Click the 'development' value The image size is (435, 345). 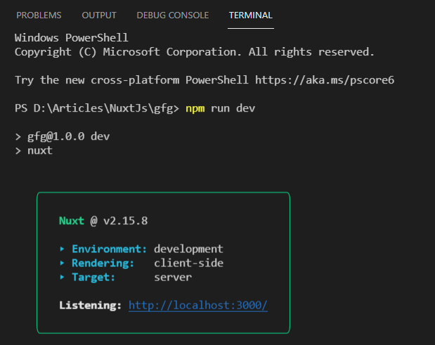188,249
